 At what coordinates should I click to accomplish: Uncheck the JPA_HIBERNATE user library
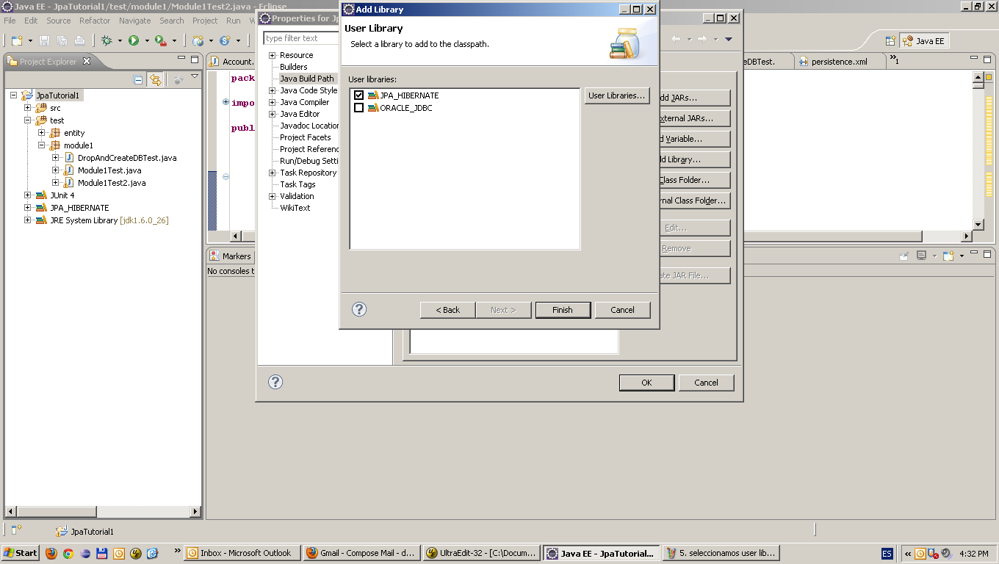pyautogui.click(x=359, y=95)
